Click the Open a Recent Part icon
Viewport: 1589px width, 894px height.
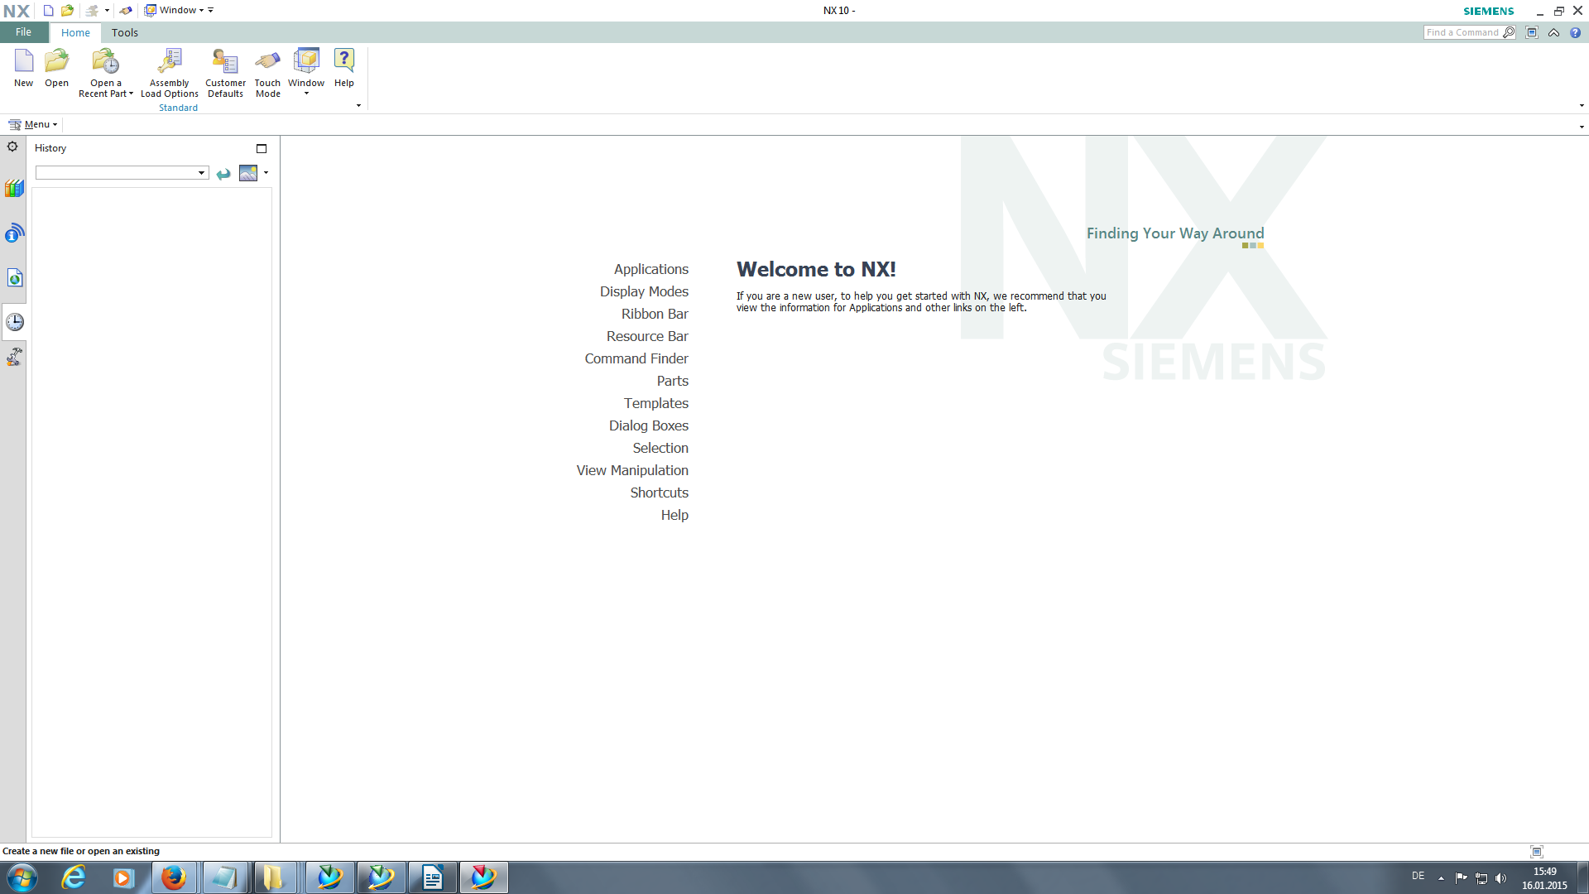(106, 61)
